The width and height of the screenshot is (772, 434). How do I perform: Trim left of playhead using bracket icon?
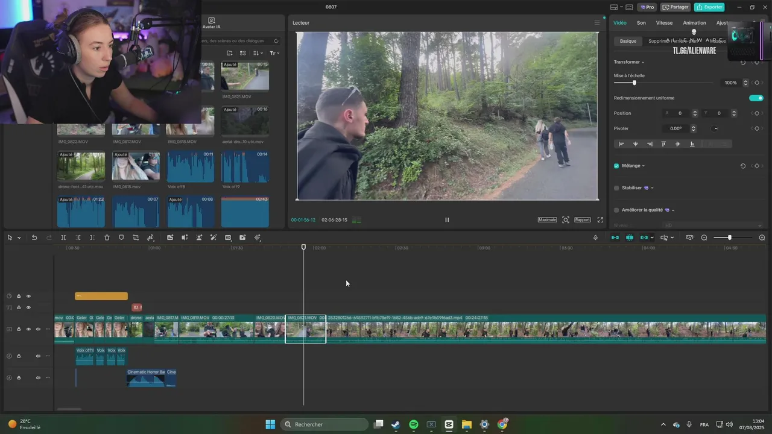[x=78, y=237]
